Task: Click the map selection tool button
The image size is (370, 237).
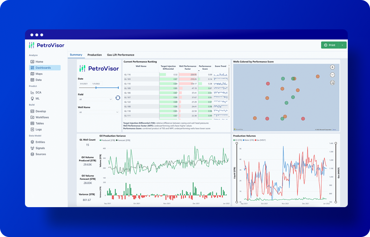Action: click(x=332, y=82)
